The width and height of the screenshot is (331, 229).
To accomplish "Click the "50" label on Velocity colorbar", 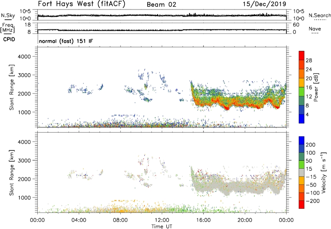I will click(x=309, y=161).
